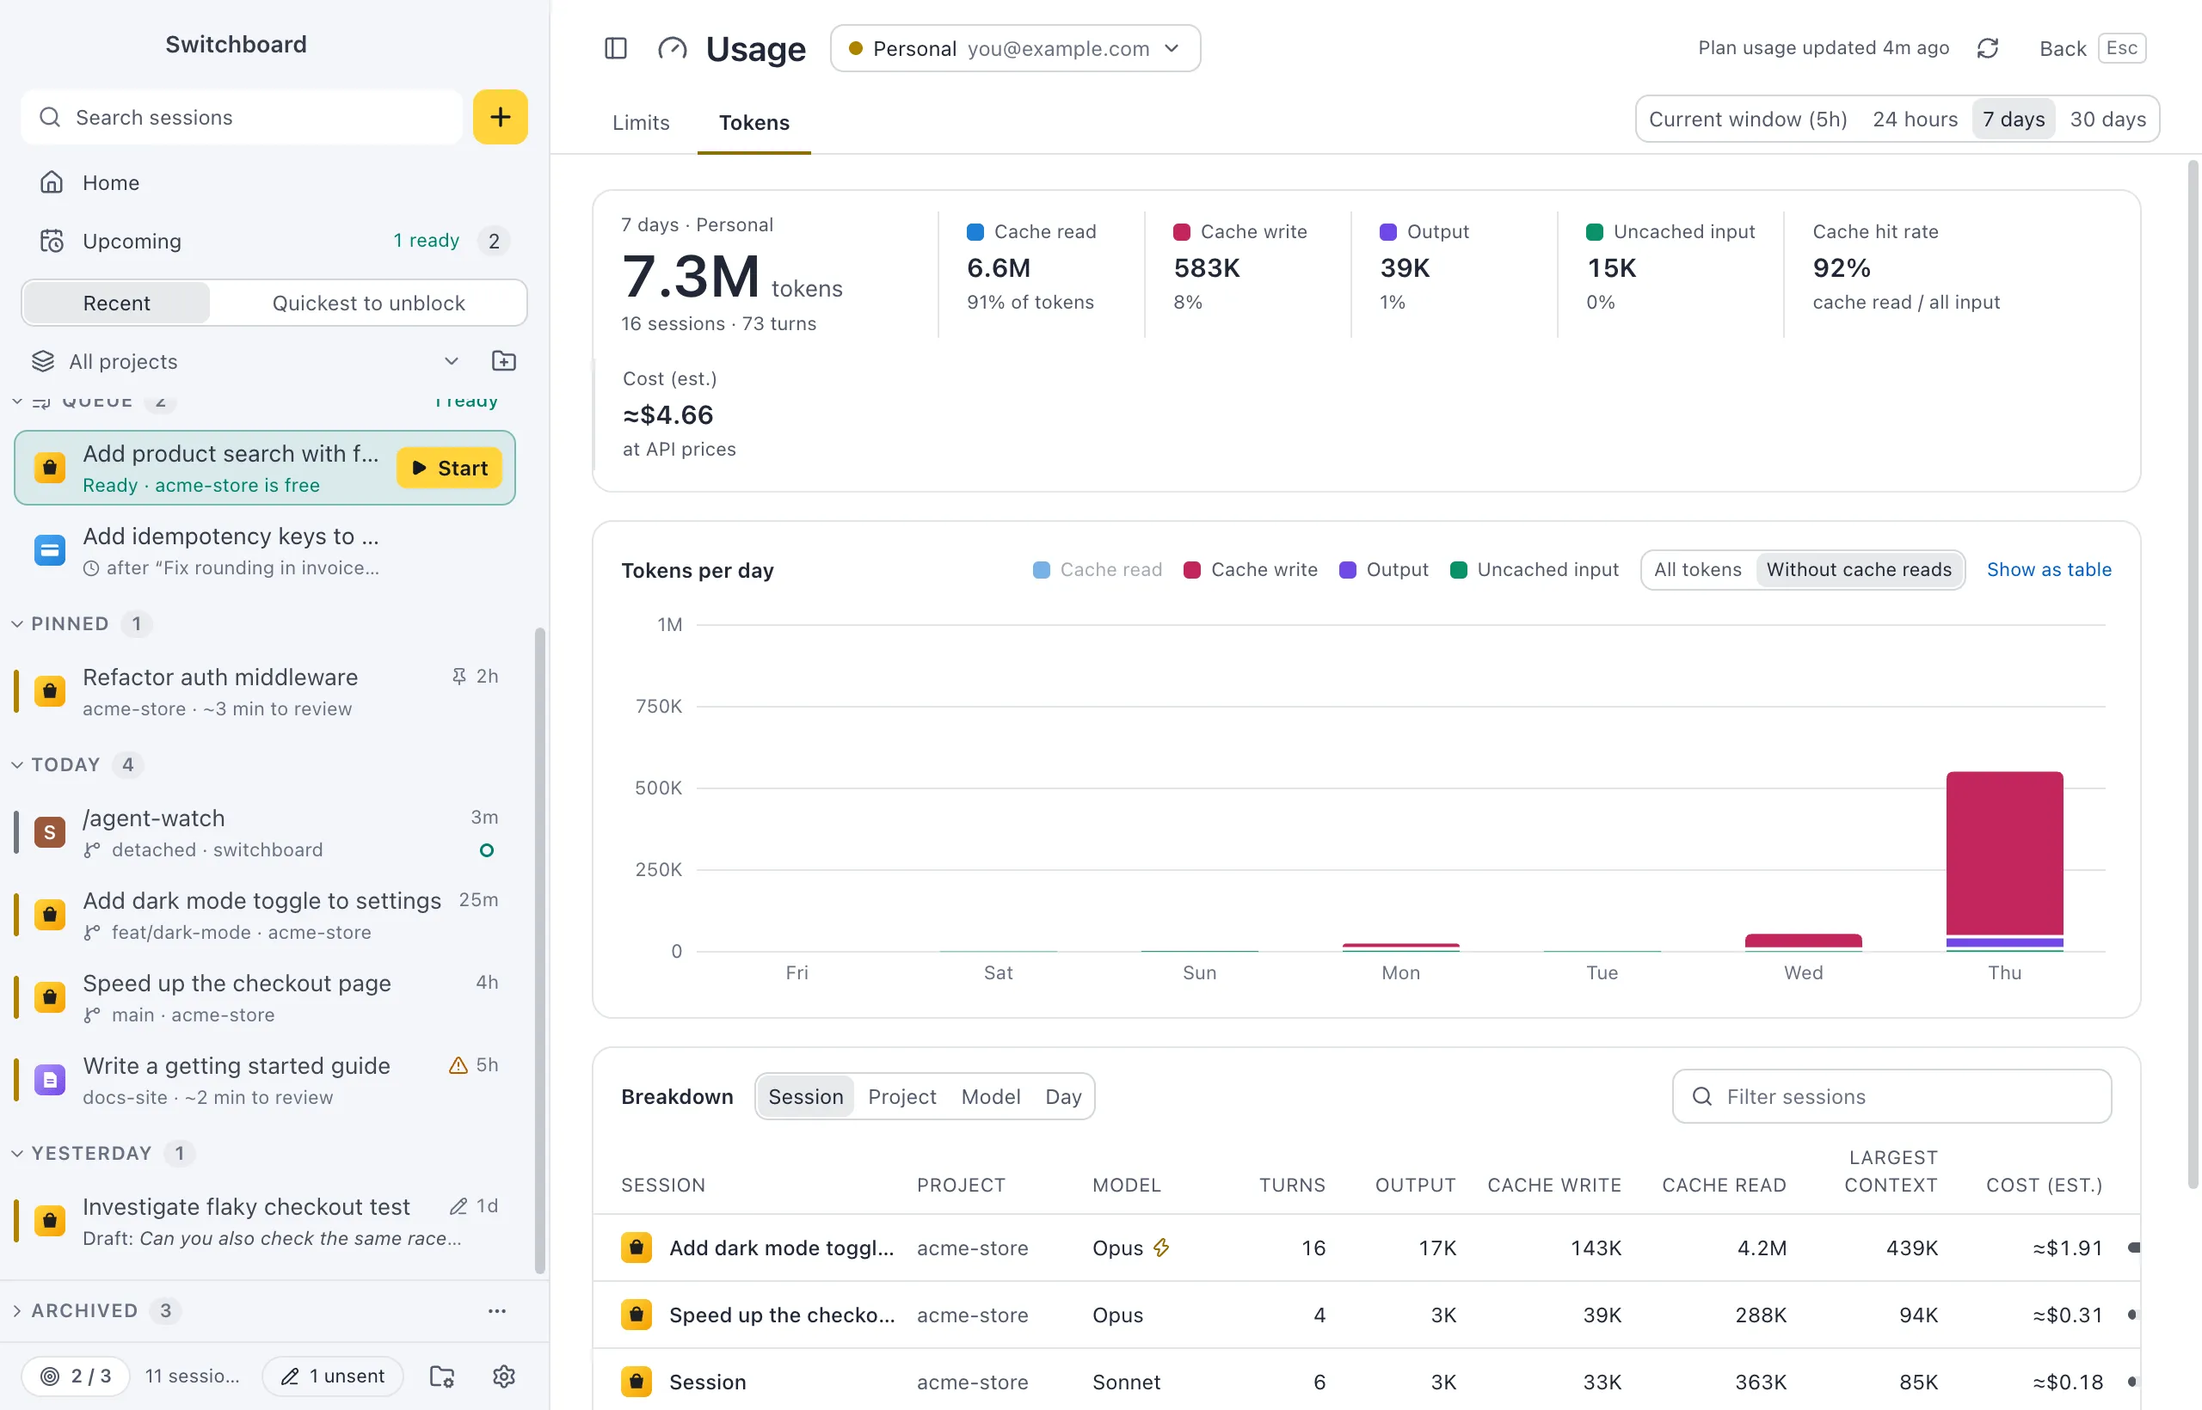Viewport: 2202px width, 1410px height.
Task: Select Without cache reads chart mode
Action: click(1859, 569)
